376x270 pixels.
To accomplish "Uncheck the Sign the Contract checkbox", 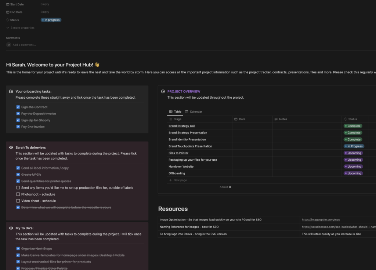I will [x=18, y=107].
